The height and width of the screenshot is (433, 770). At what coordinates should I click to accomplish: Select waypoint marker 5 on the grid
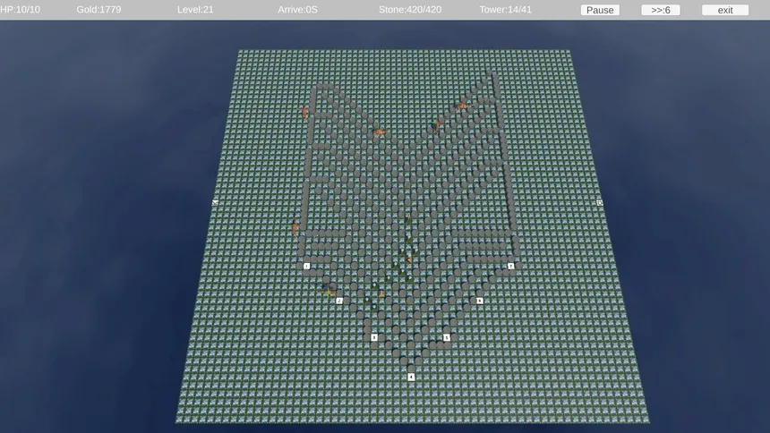coord(447,338)
